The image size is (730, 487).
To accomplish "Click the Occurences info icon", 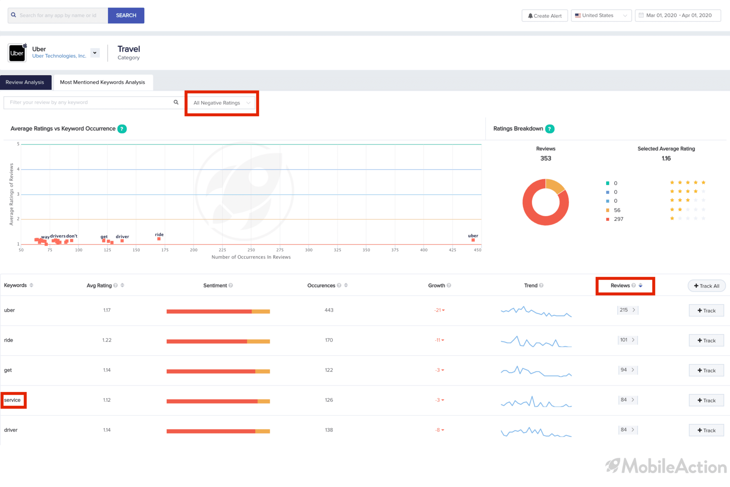I will [x=339, y=285].
